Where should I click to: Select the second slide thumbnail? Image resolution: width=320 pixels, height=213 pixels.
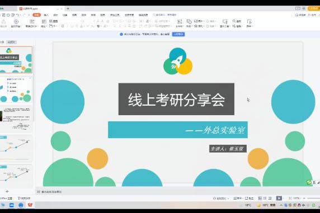[16, 90]
